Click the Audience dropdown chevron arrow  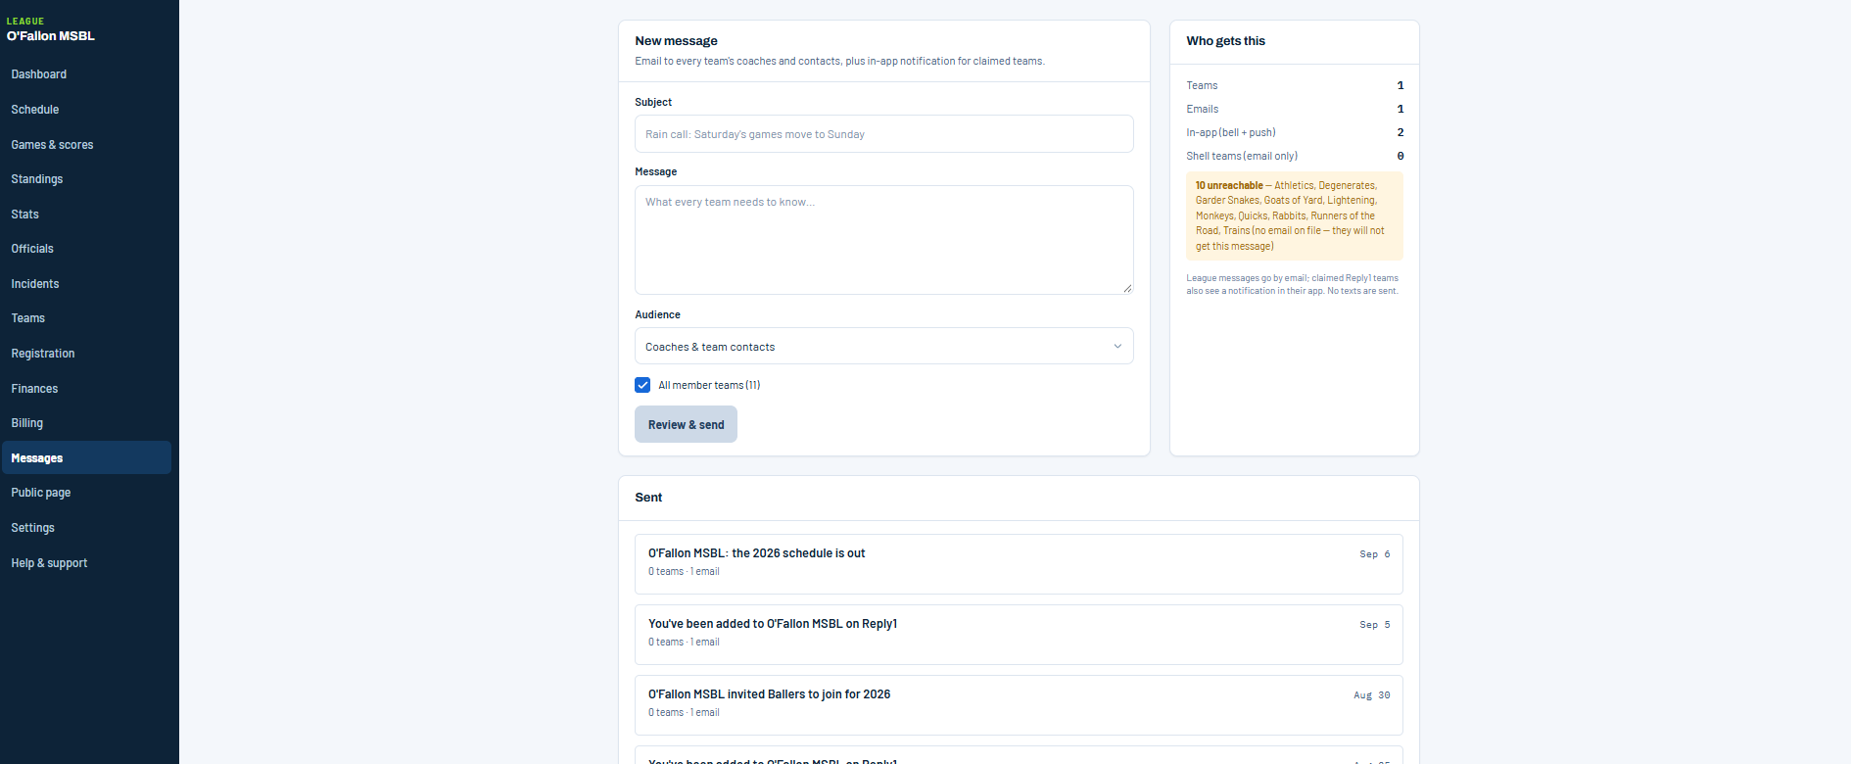(x=1117, y=347)
